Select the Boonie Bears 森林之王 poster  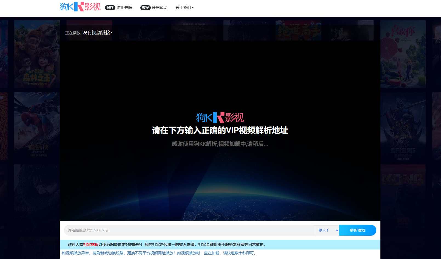coord(37,55)
